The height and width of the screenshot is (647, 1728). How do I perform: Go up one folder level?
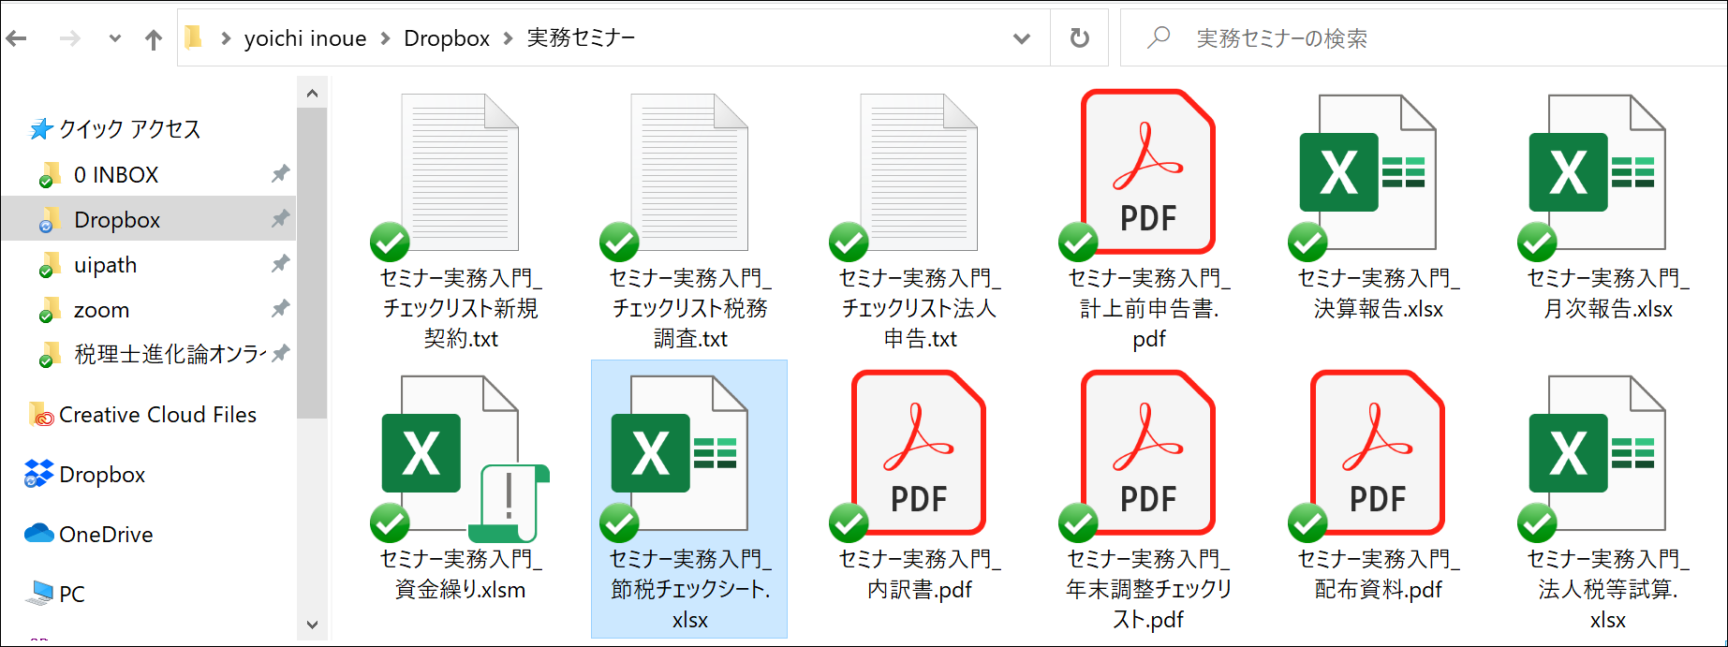(x=154, y=38)
